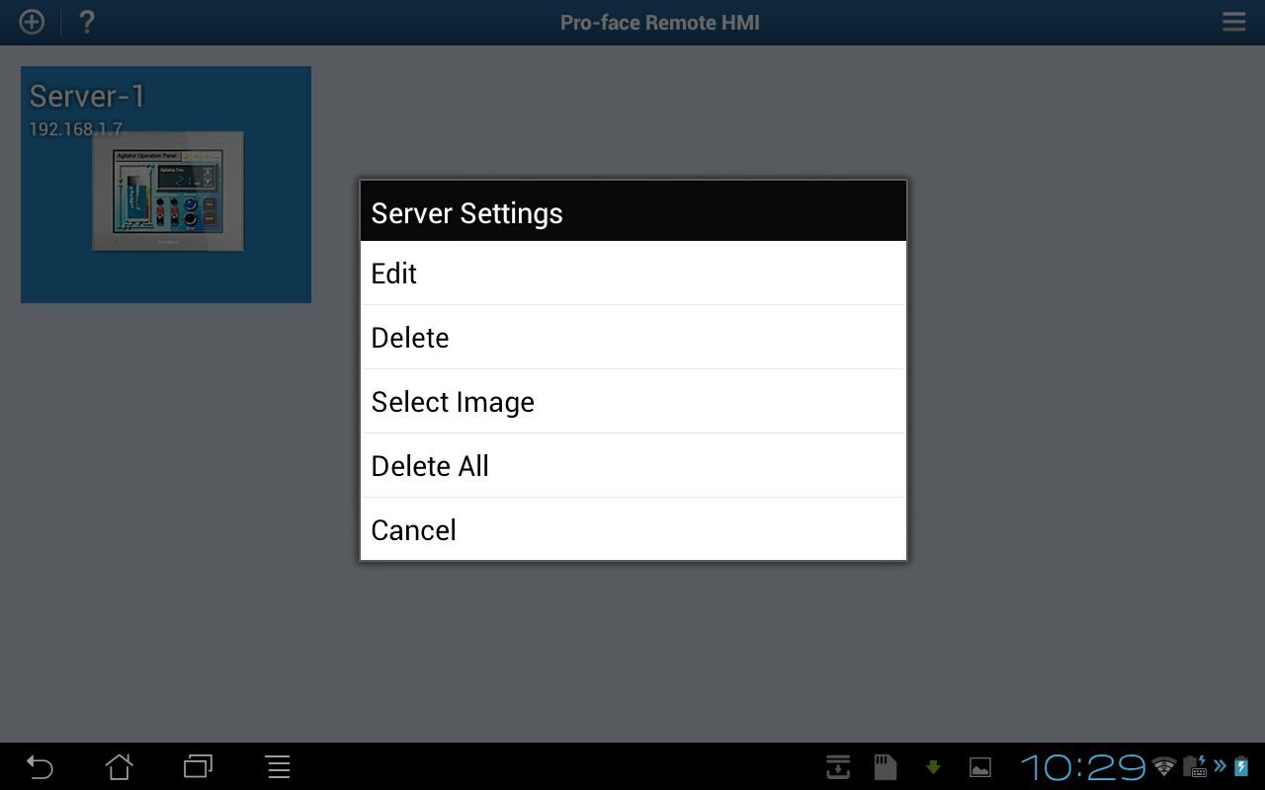Choose Delete All option
This screenshot has width=1265, height=790.
click(x=633, y=466)
